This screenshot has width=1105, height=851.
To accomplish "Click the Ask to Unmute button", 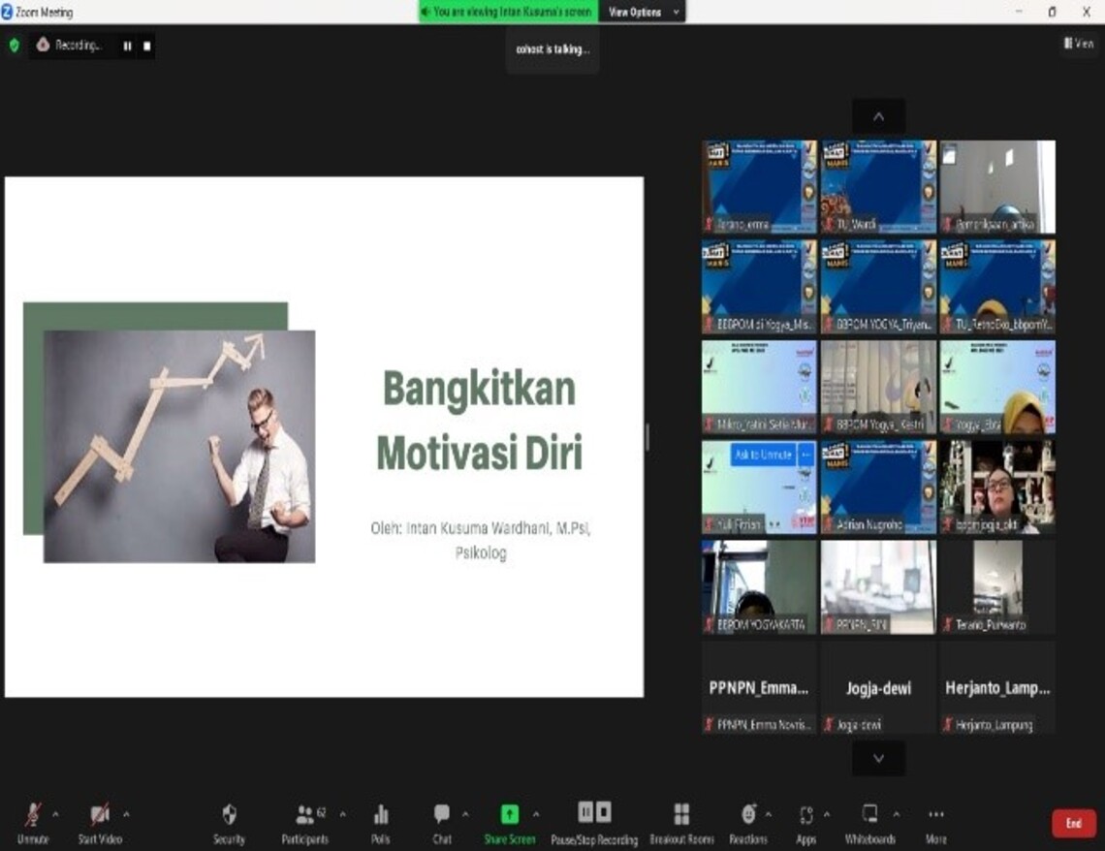I will tap(762, 455).
